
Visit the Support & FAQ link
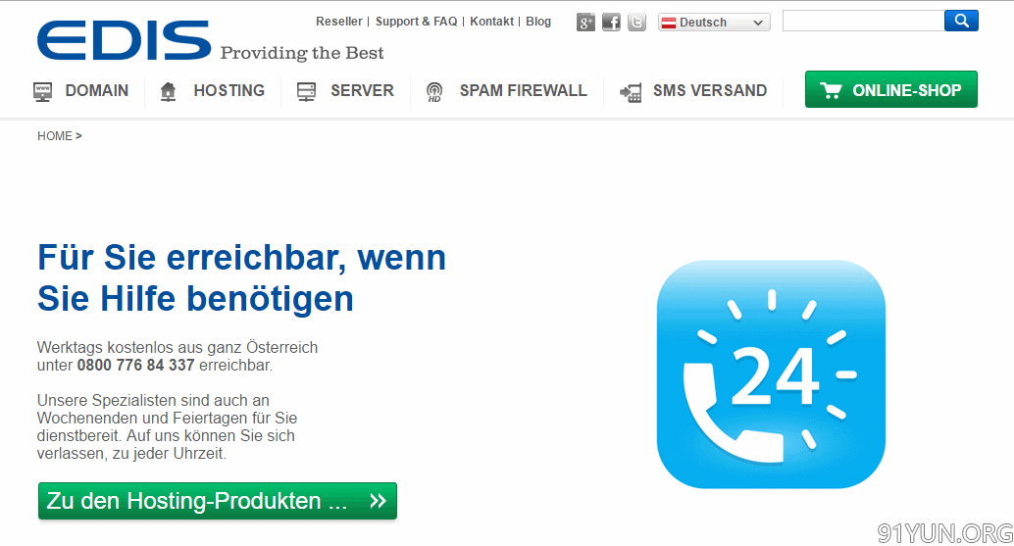tap(416, 22)
